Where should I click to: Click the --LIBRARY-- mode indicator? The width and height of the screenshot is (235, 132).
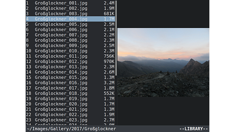click(193, 129)
